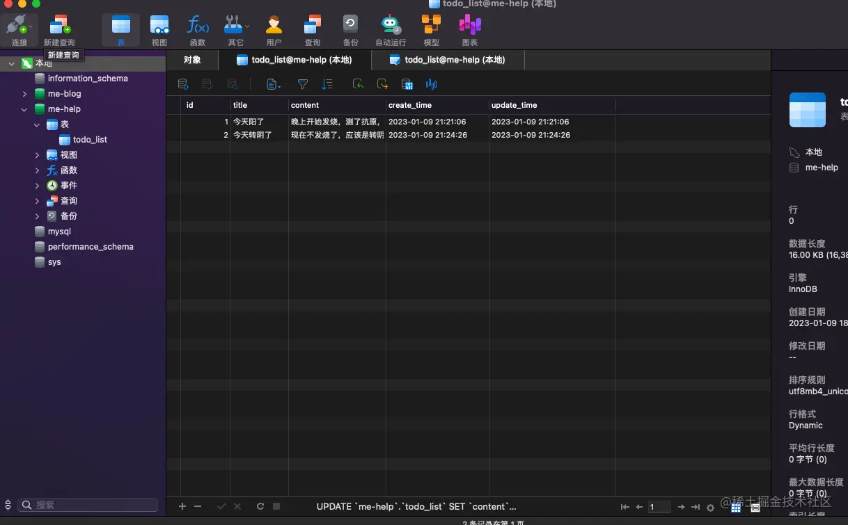The height and width of the screenshot is (525, 848).
Task: Select the cell 今天转阴了
Action: [260, 135]
